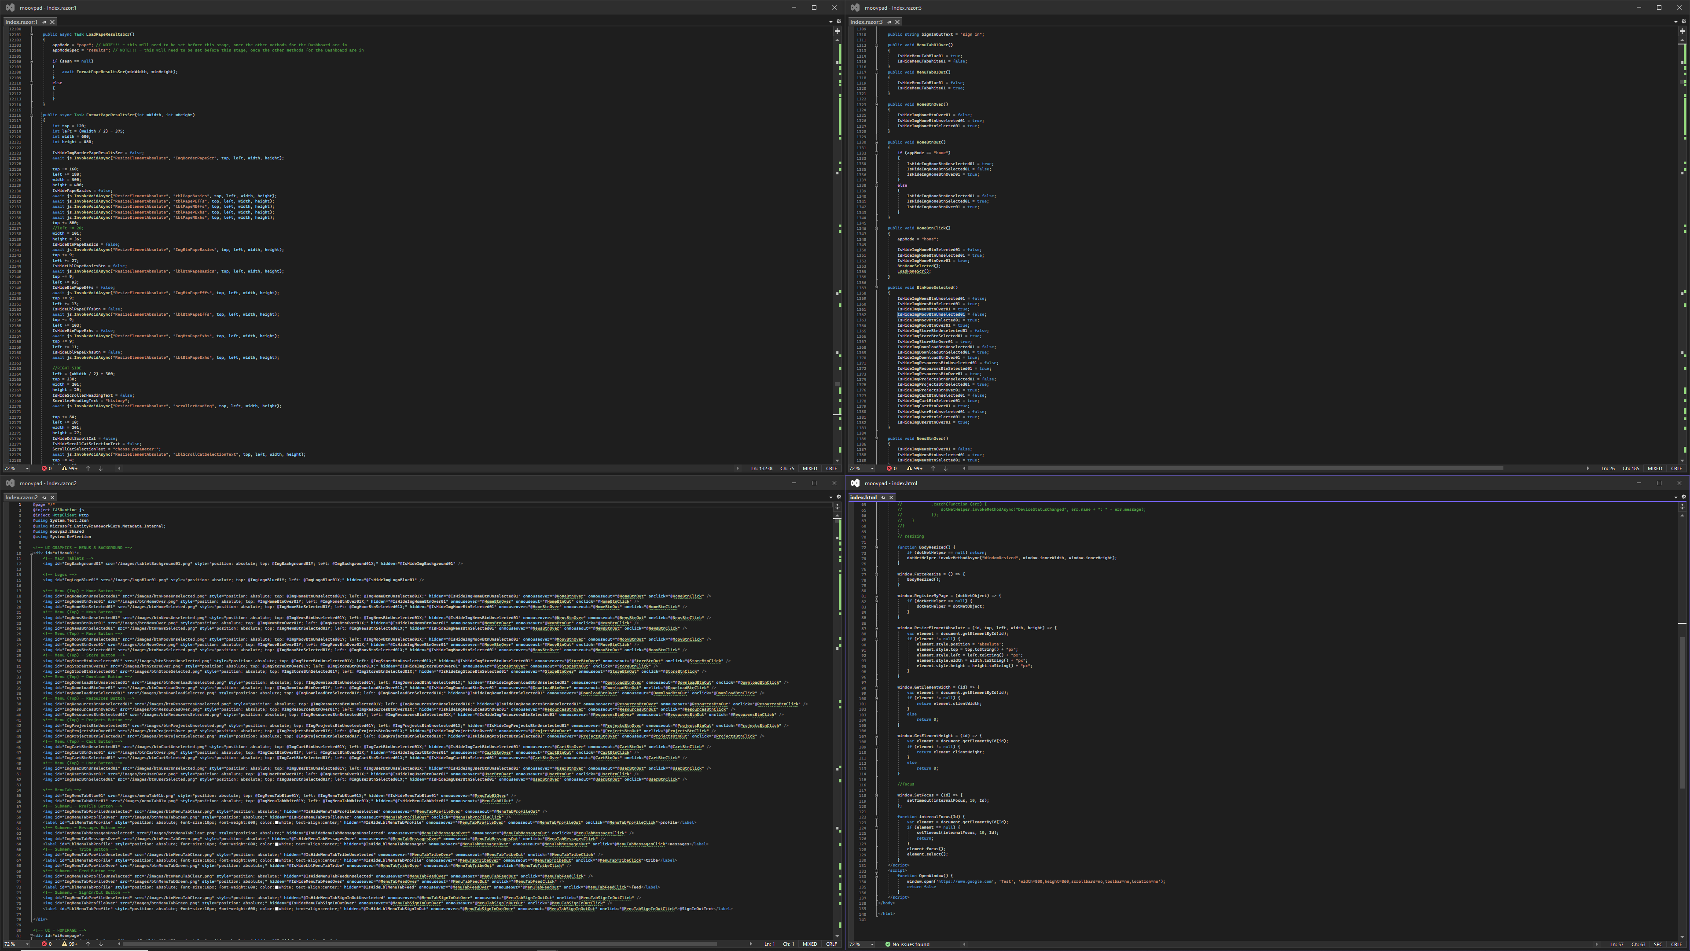Click the split-editor handle in Index.razor:1 window
Viewport: 1690px width, 951px height.
[837, 31]
